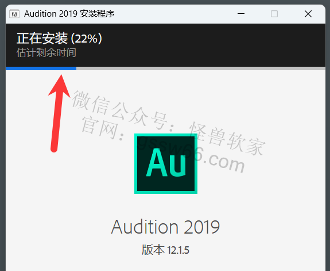330x271 pixels.
Task: Click the Audition 2019 安装程序 window title
Action: [69, 14]
